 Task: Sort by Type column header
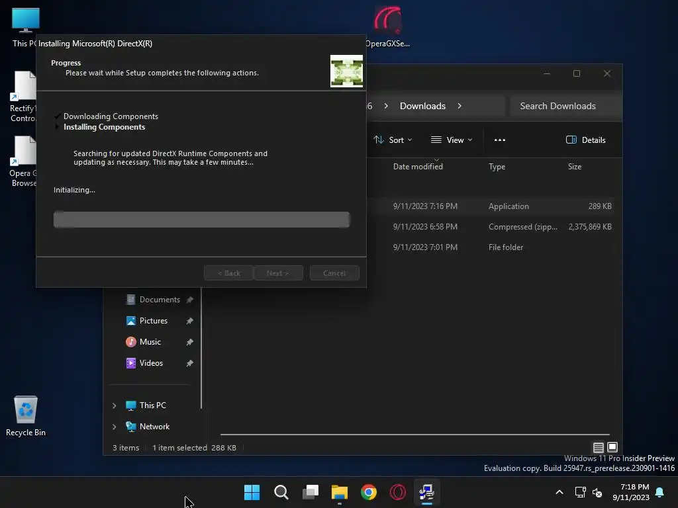tap(497, 166)
